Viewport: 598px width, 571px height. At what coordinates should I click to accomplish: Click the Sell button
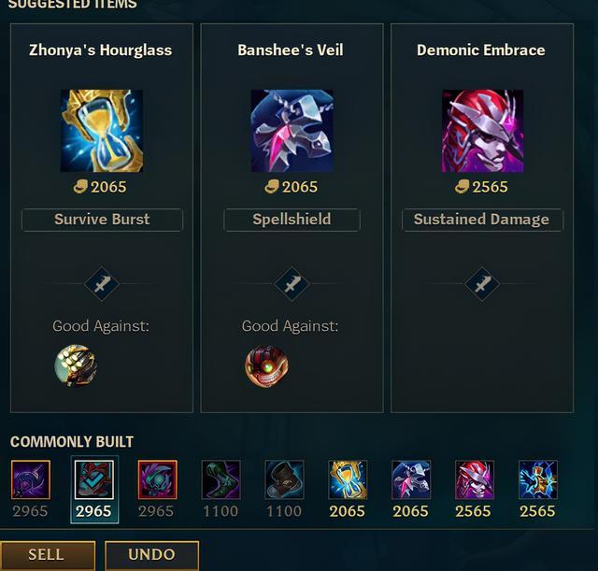[48, 555]
